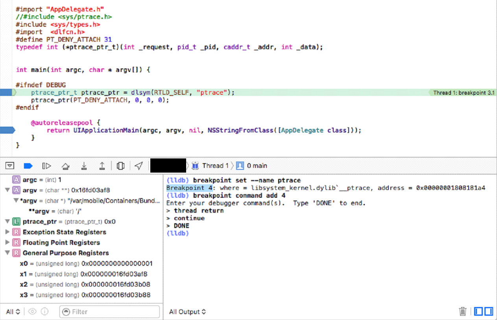The height and width of the screenshot is (320, 497).
Task: Collapse General Purpose Registers
Action: (x=7, y=253)
